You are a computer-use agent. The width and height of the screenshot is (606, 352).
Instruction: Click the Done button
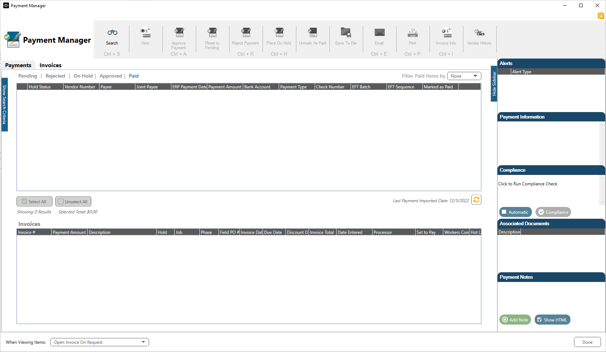click(587, 342)
